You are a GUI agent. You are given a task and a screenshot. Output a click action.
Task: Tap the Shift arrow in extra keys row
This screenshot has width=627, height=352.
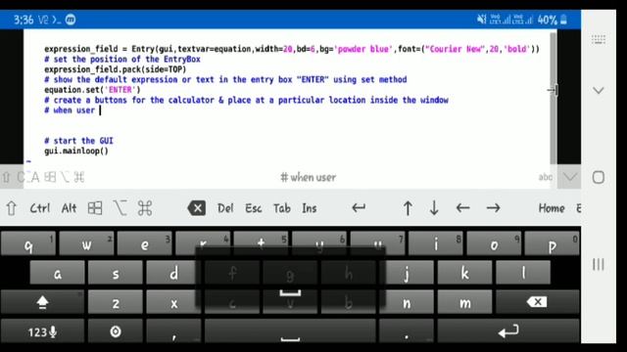click(x=11, y=208)
